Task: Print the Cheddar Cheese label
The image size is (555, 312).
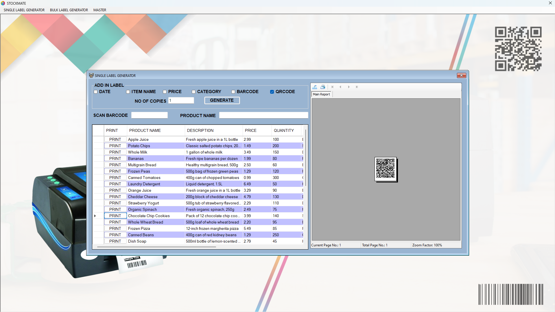Action: click(x=115, y=197)
